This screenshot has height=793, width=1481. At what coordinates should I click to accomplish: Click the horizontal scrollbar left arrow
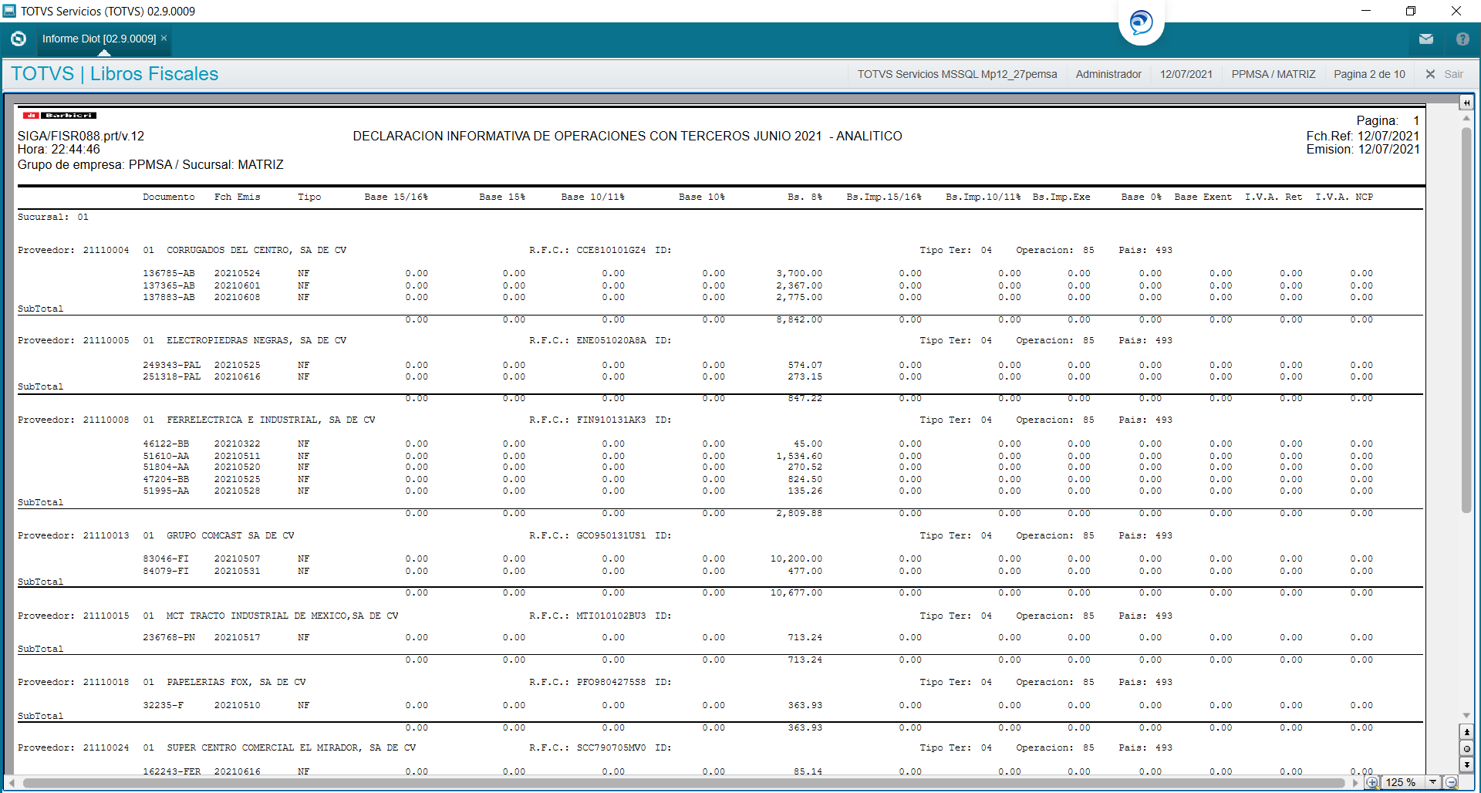pyautogui.click(x=12, y=783)
